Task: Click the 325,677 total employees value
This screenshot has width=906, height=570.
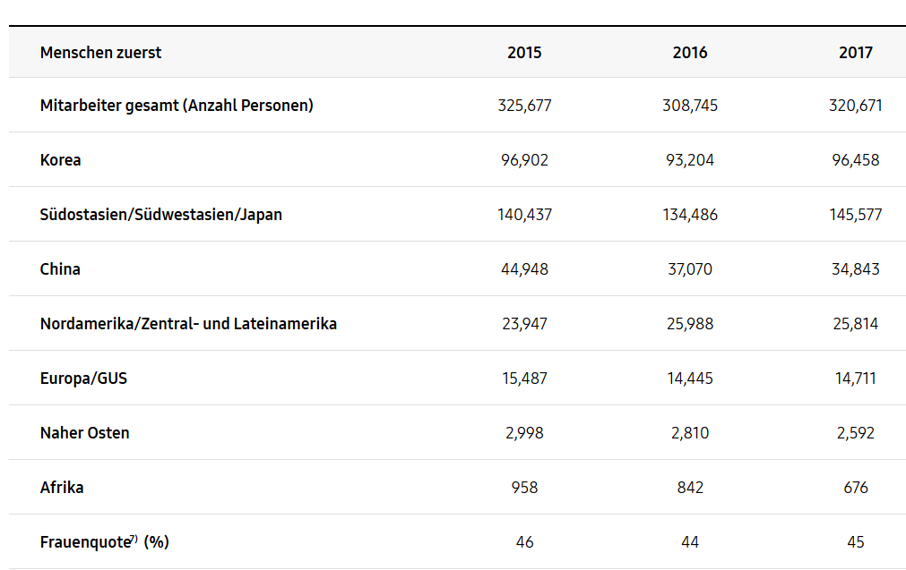Action: pyautogui.click(x=524, y=106)
